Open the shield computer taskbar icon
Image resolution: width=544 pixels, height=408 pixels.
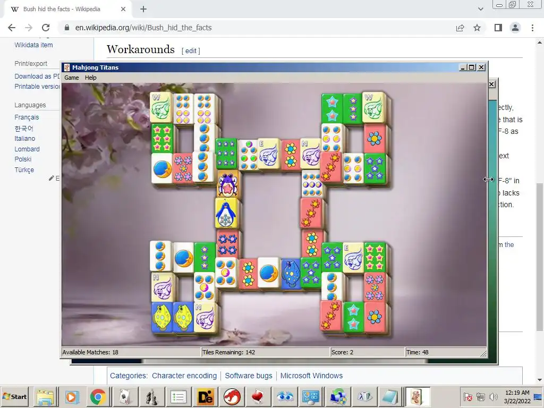(338, 397)
